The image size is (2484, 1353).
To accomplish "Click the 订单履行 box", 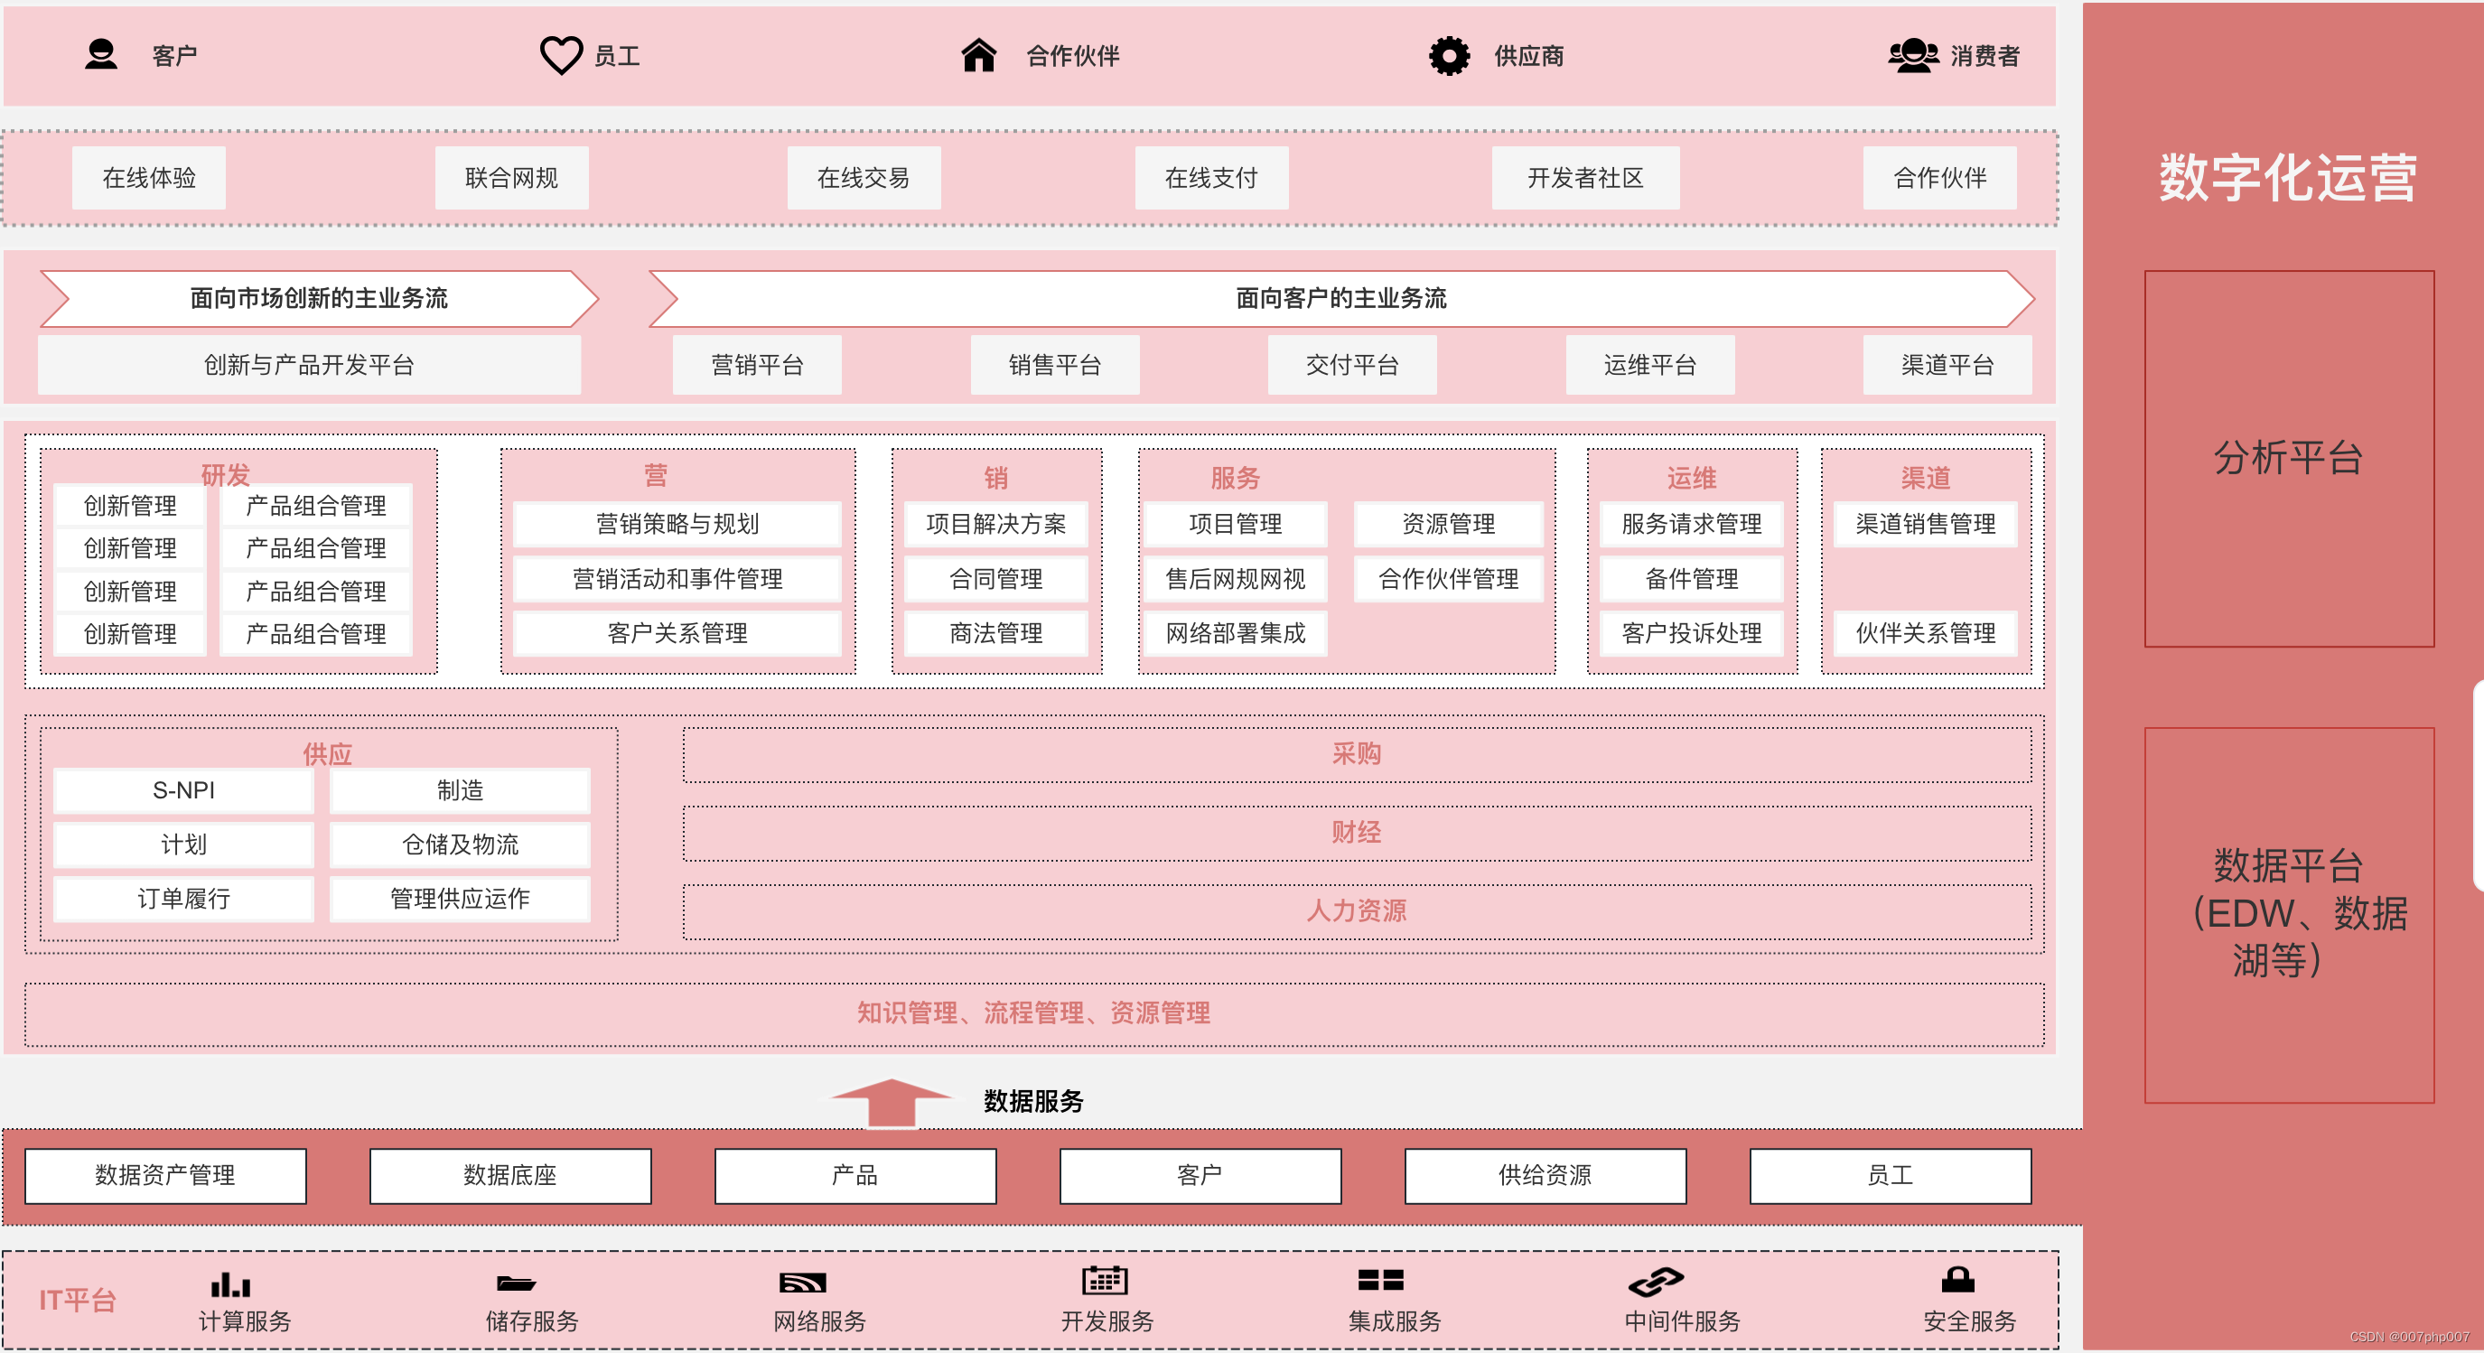I will click(184, 899).
